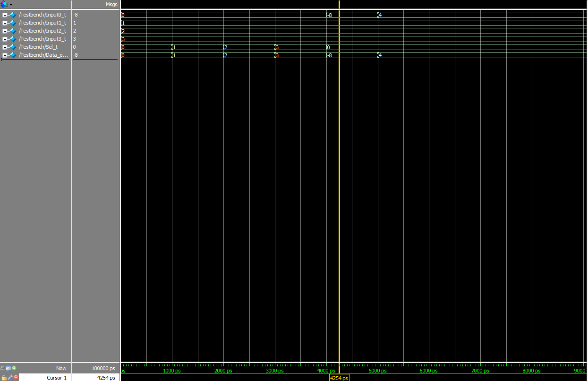Click the Msgs column header
588x381 pixels.
pyautogui.click(x=111, y=4)
